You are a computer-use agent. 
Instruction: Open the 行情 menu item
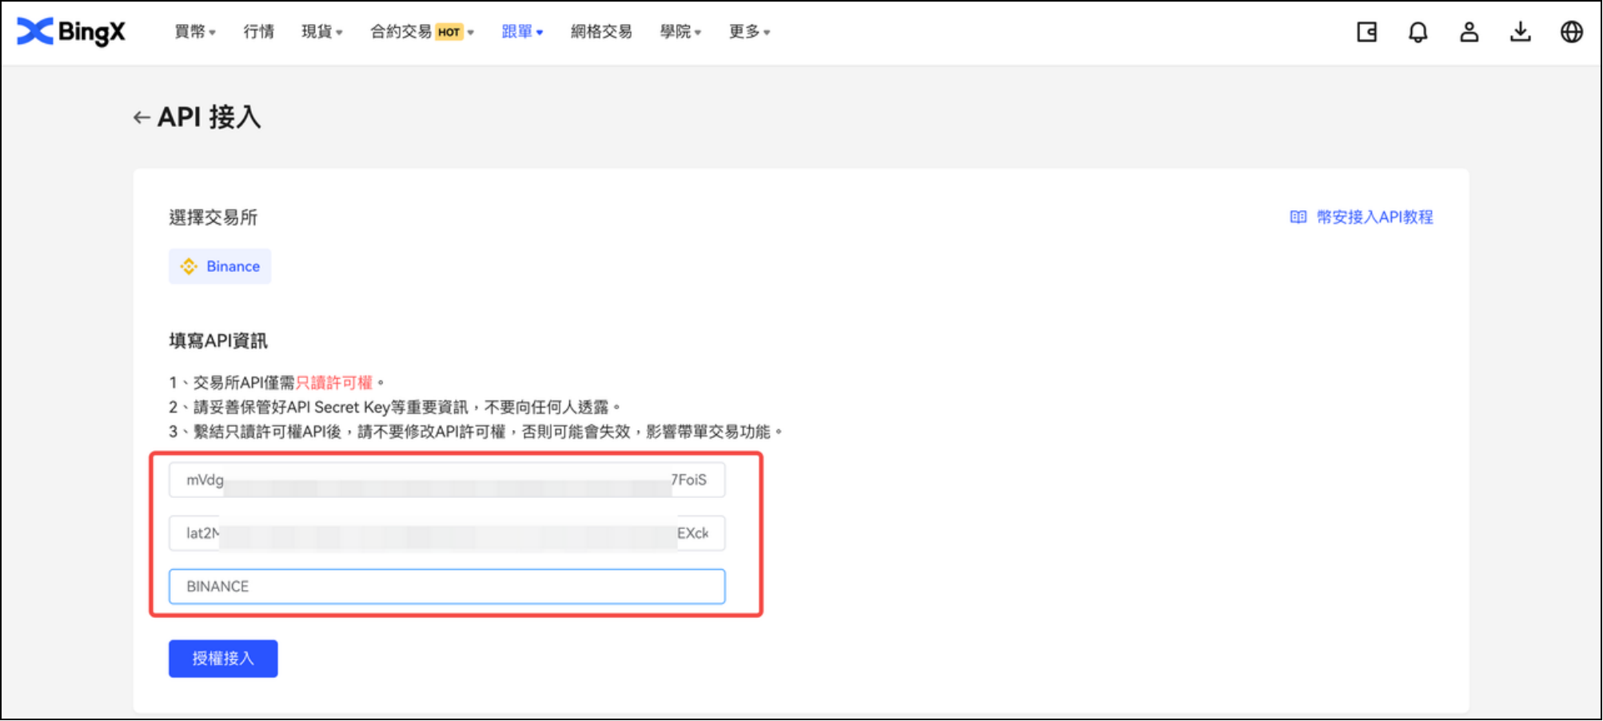(259, 32)
